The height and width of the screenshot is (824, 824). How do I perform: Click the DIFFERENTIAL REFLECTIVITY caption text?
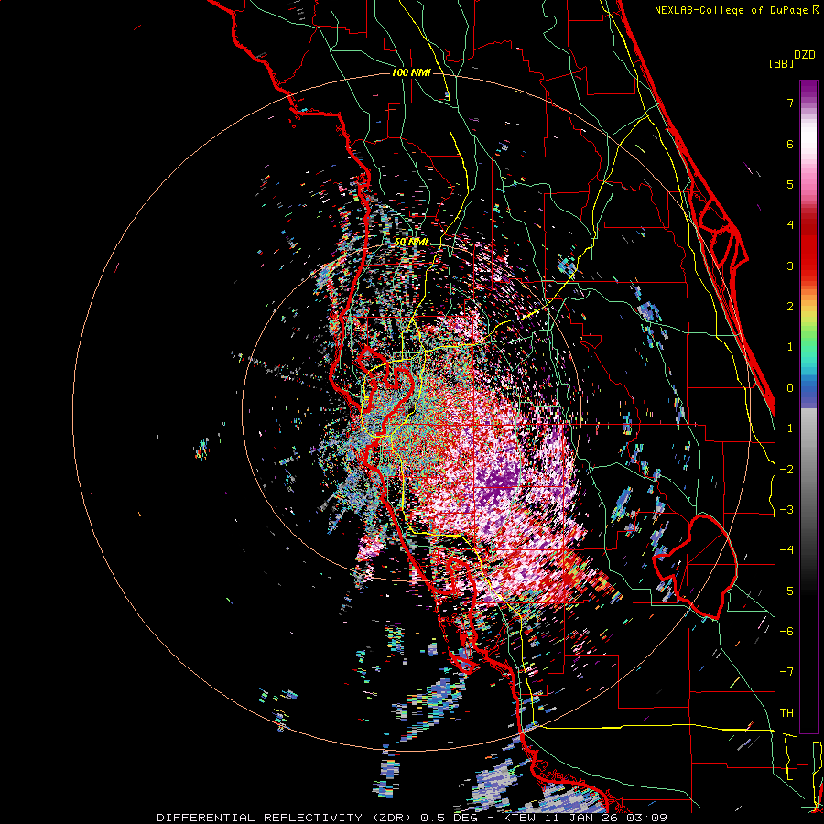260,818
